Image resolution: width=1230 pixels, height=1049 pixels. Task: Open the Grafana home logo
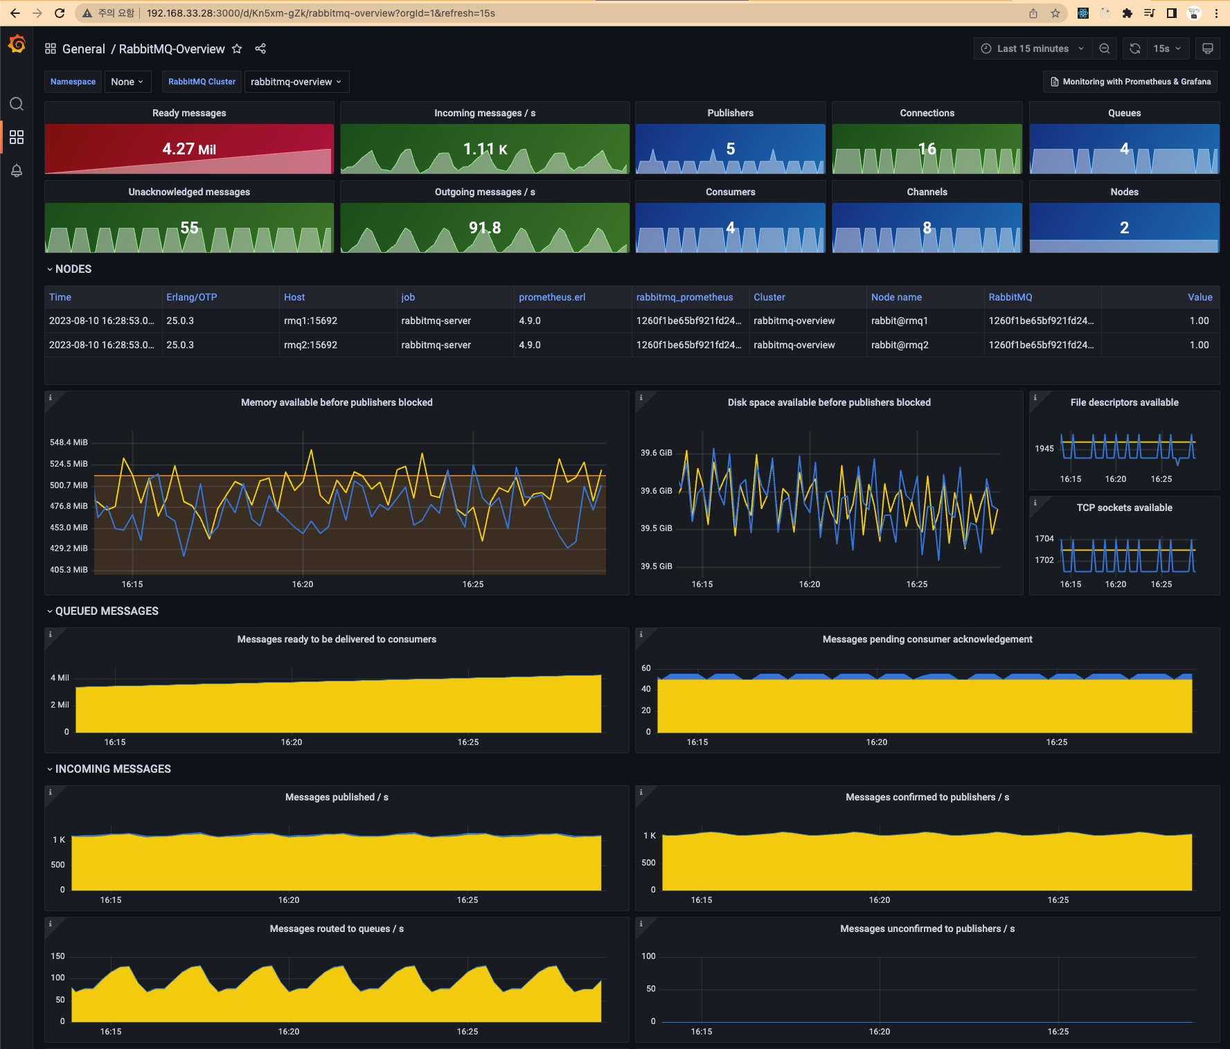coord(17,45)
